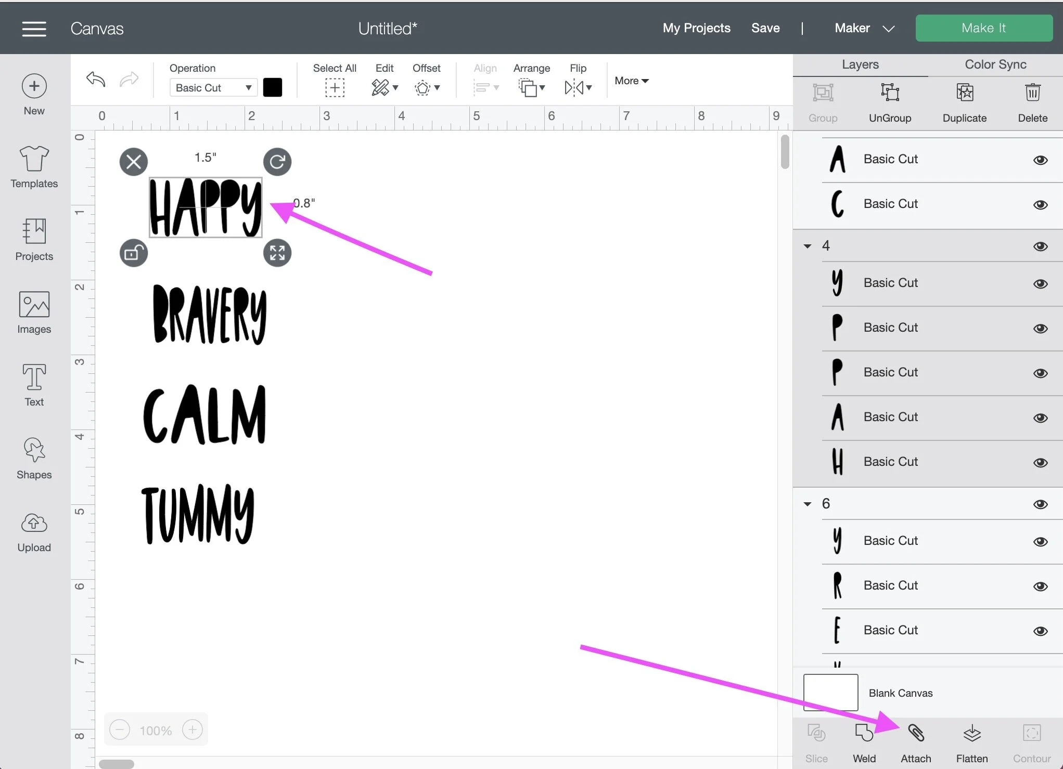
Task: Click the Duplicate layer icon
Action: point(964,94)
